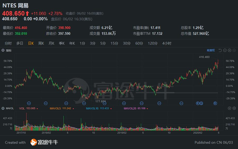
Task: Click the 总股本 1.29亿 value
Action: 198,28
